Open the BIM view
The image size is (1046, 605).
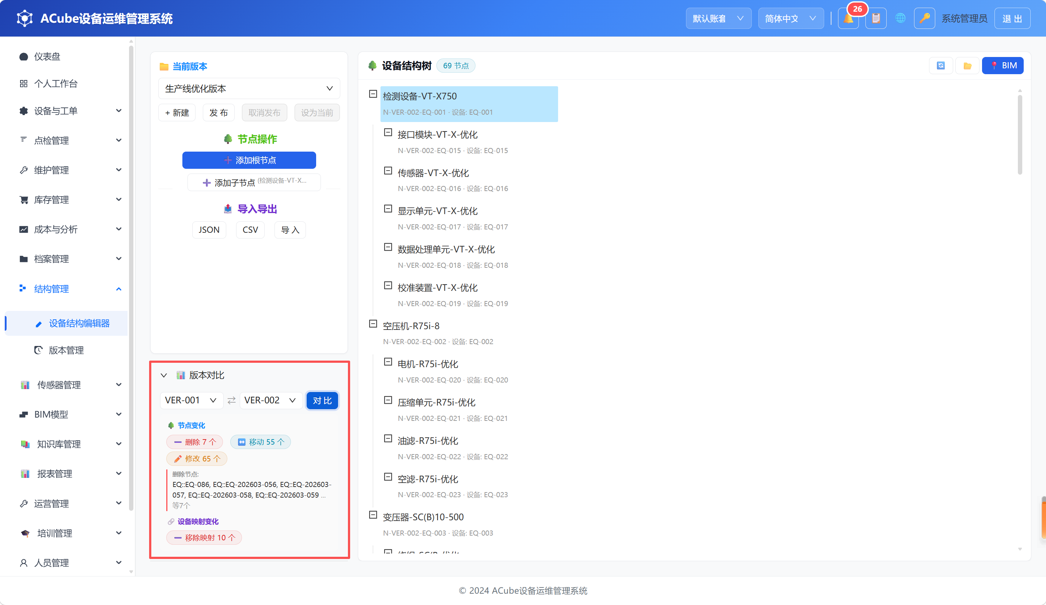[x=1003, y=65]
